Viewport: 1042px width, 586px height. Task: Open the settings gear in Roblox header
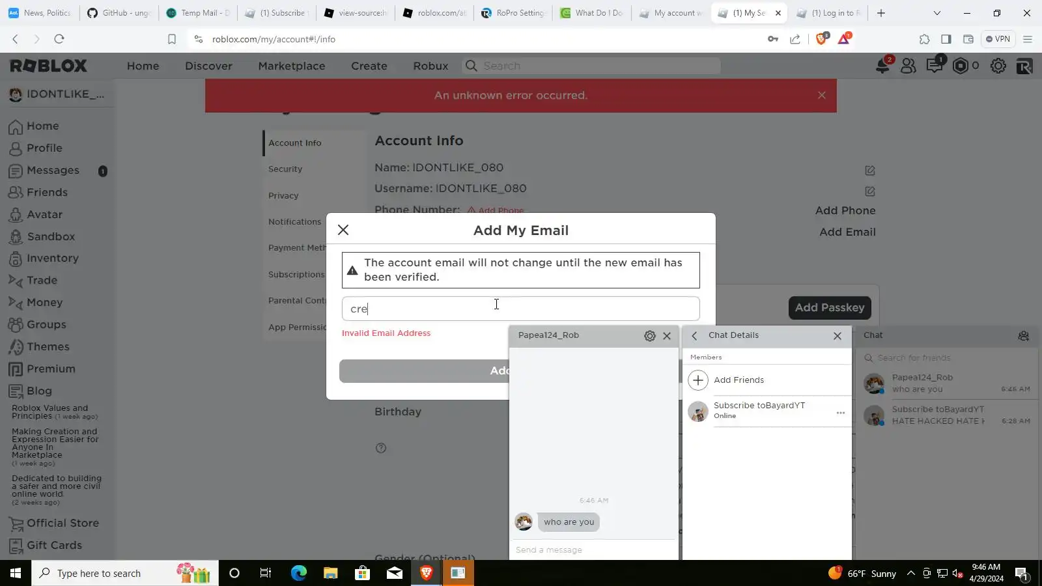click(998, 66)
